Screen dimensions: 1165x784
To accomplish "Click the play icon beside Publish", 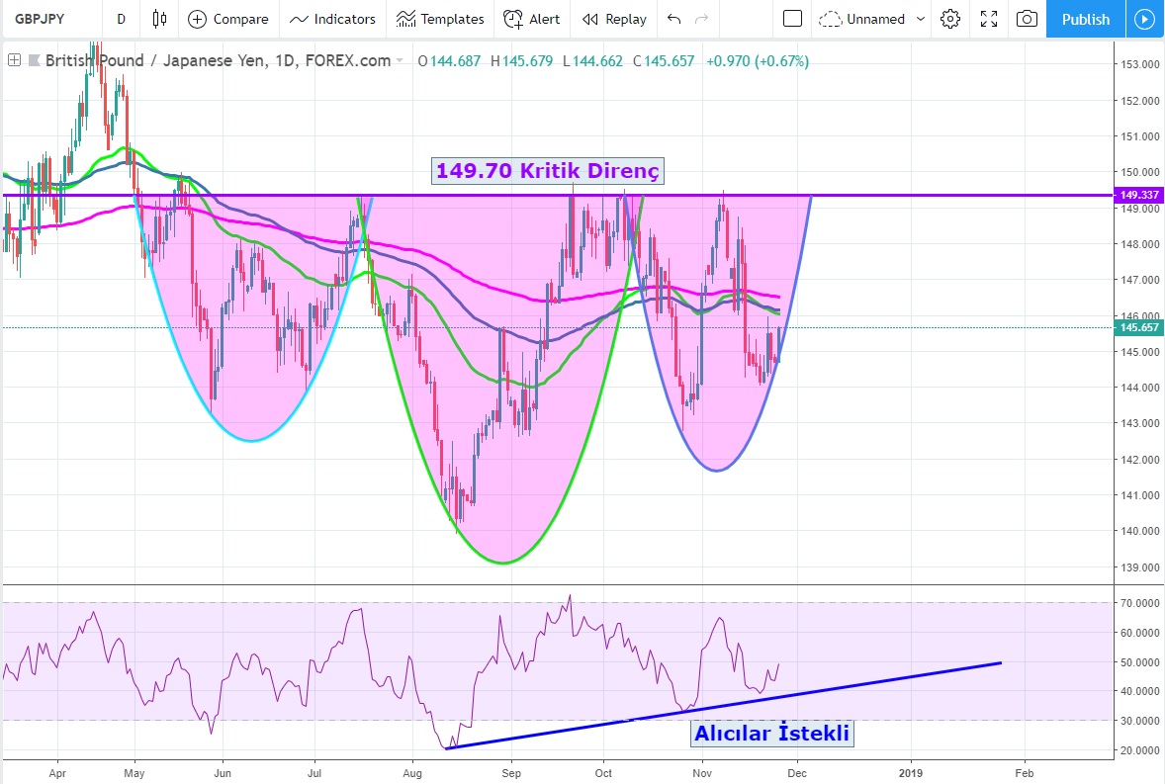I will 1144,19.
